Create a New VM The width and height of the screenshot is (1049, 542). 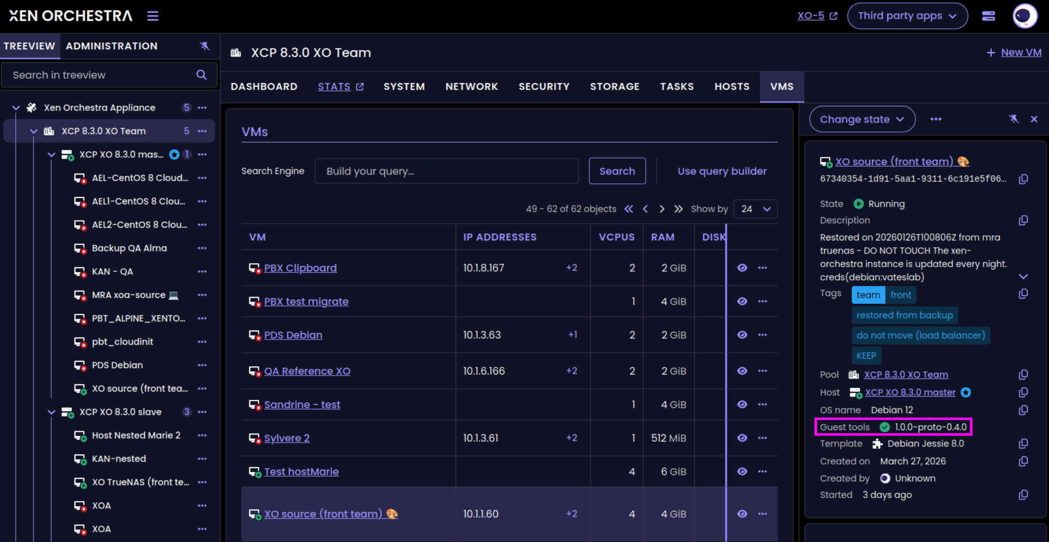pos(1014,53)
